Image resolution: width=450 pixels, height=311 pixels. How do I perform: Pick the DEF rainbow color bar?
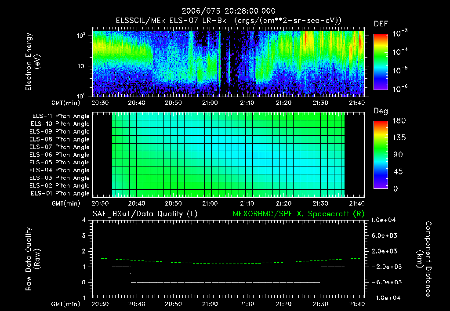point(381,61)
